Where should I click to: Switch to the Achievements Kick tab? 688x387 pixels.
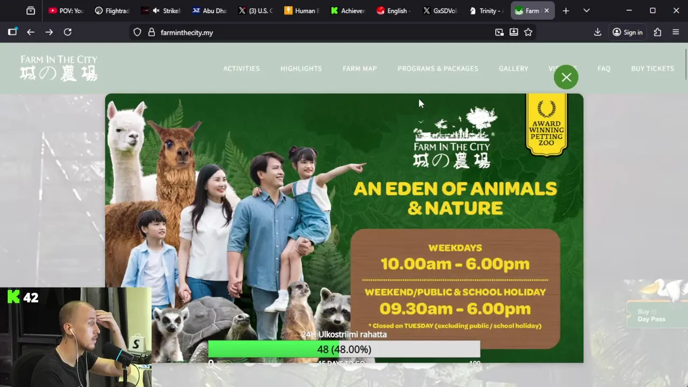pyautogui.click(x=348, y=11)
